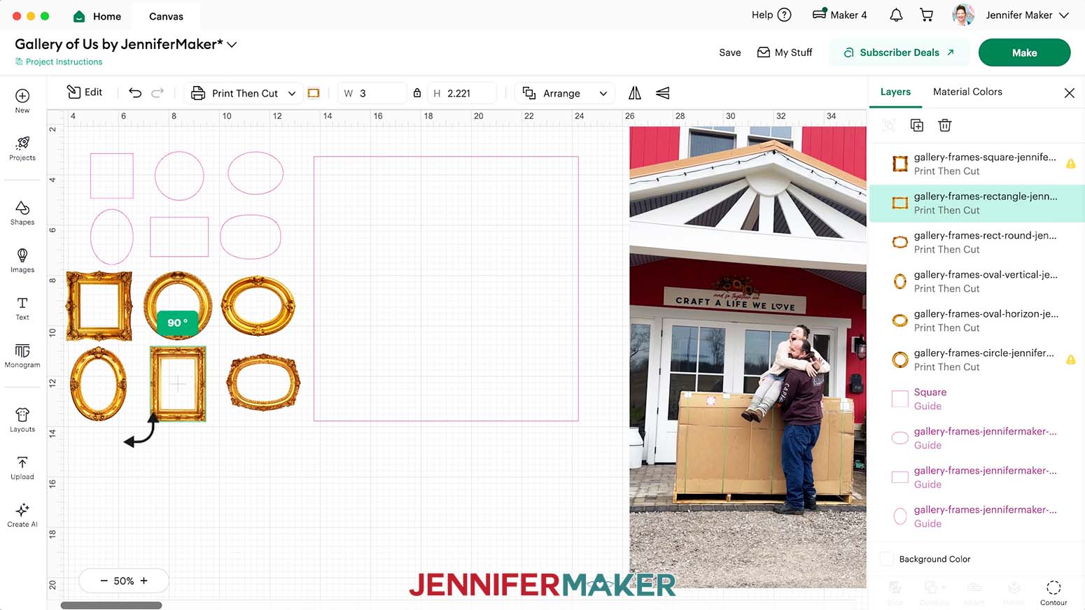Open the Upload tool
Image resolution: width=1085 pixels, height=610 pixels.
[22, 467]
